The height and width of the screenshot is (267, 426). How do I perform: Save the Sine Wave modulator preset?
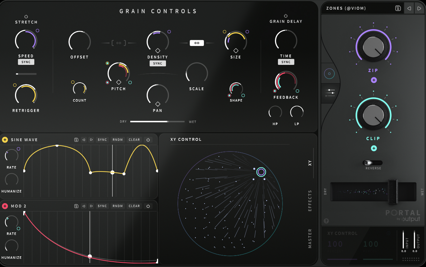[x=76, y=140]
